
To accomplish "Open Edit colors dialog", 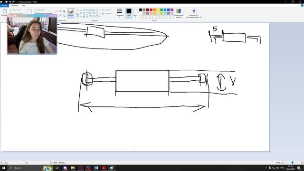I will (179, 13).
